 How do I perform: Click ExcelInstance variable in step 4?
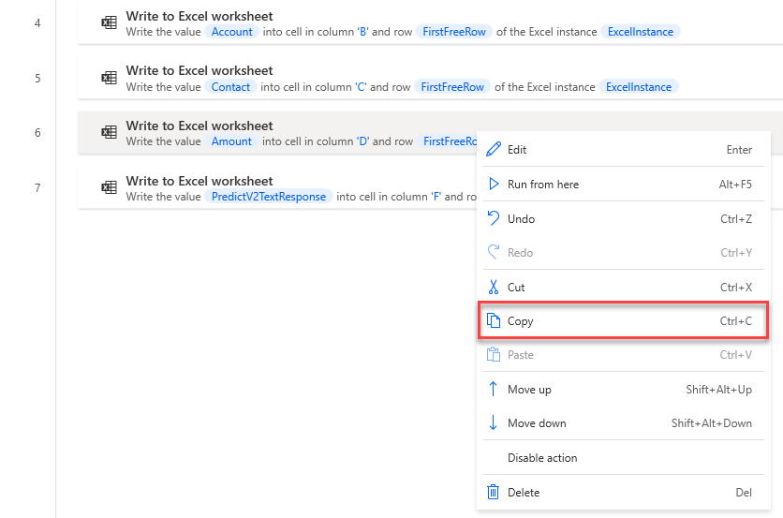pos(641,32)
